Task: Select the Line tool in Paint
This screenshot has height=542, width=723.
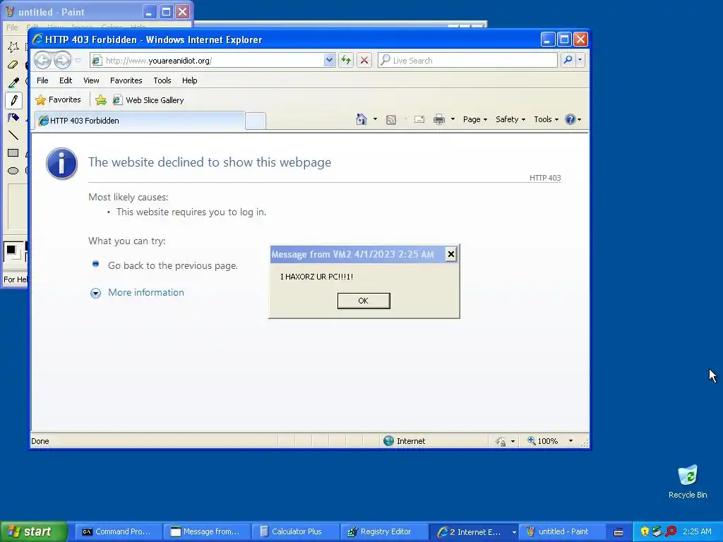Action: click(13, 135)
